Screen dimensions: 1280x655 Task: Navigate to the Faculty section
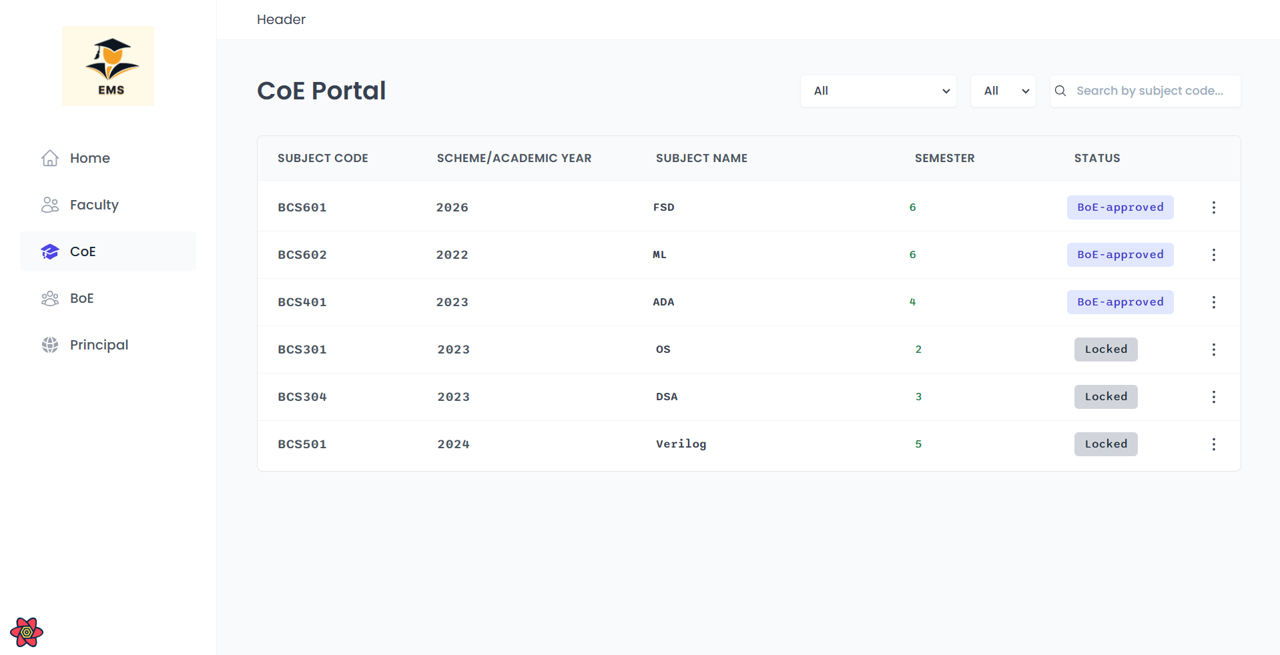click(x=94, y=205)
